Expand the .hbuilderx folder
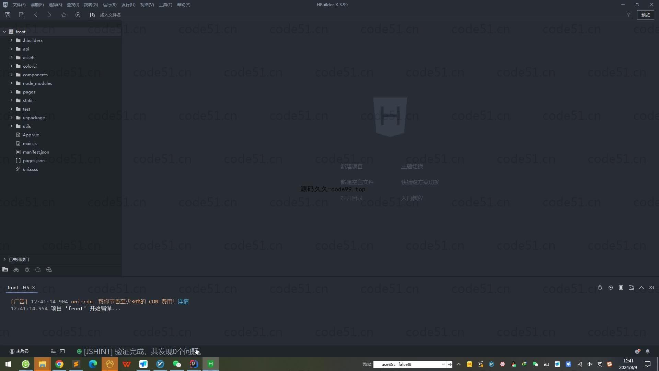Screen dimensions: 659x371 (11, 40)
